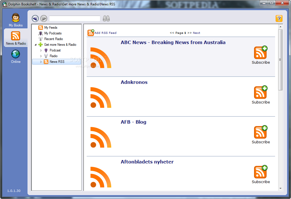
Task: Click the Add RSS Feed link
Action: click(105, 33)
